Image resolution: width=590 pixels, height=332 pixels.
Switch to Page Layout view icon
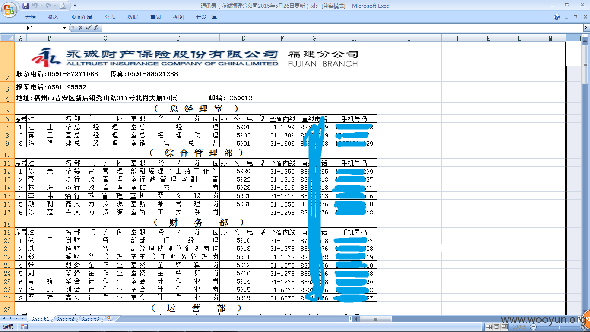click(497, 327)
